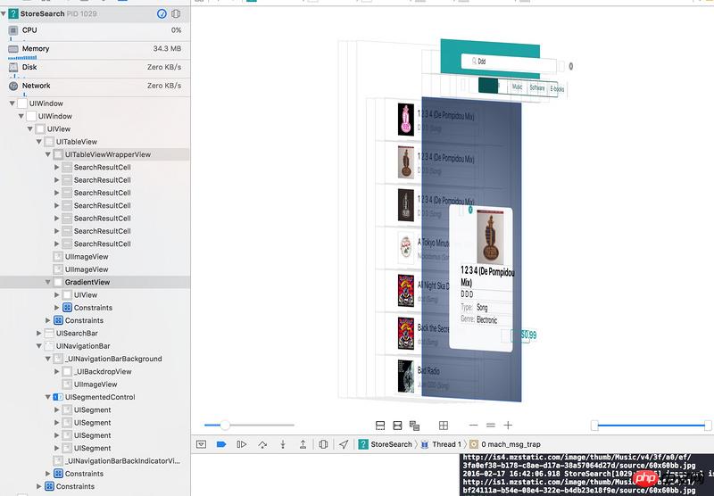Viewport: 714px width, 496px height.
Task: Collapse the UITableView disclosure triangle
Action: tap(38, 142)
